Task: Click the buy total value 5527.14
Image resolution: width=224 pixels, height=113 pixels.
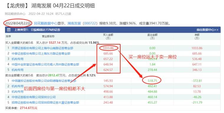Action: (x=55, y=42)
